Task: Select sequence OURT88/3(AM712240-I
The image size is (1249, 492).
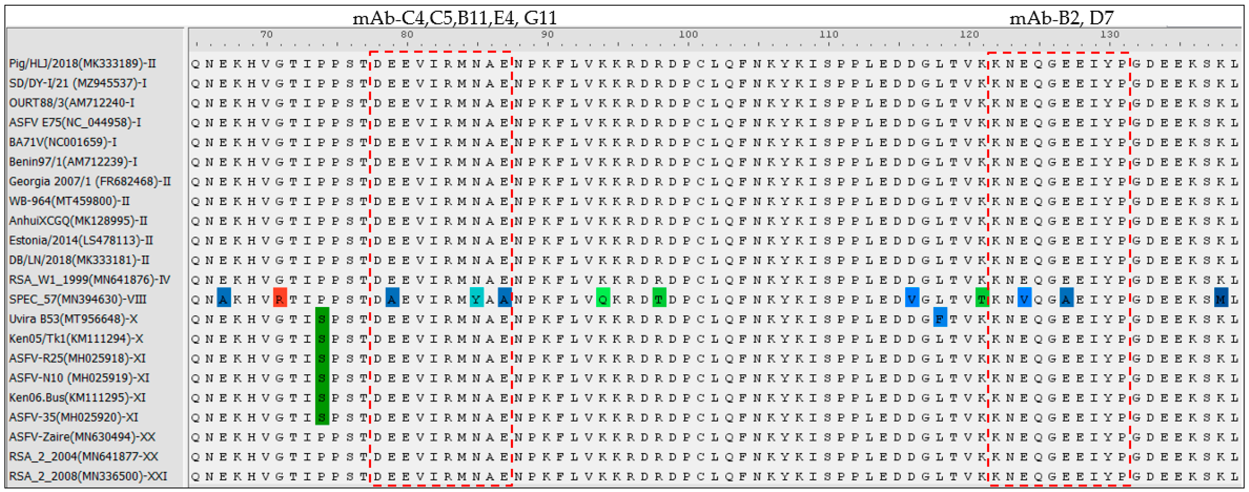Action: pyautogui.click(x=72, y=103)
